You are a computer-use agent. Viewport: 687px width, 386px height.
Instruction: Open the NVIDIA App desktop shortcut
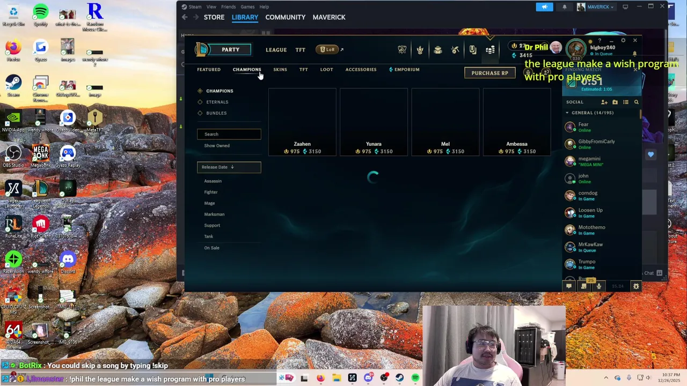(x=13, y=121)
